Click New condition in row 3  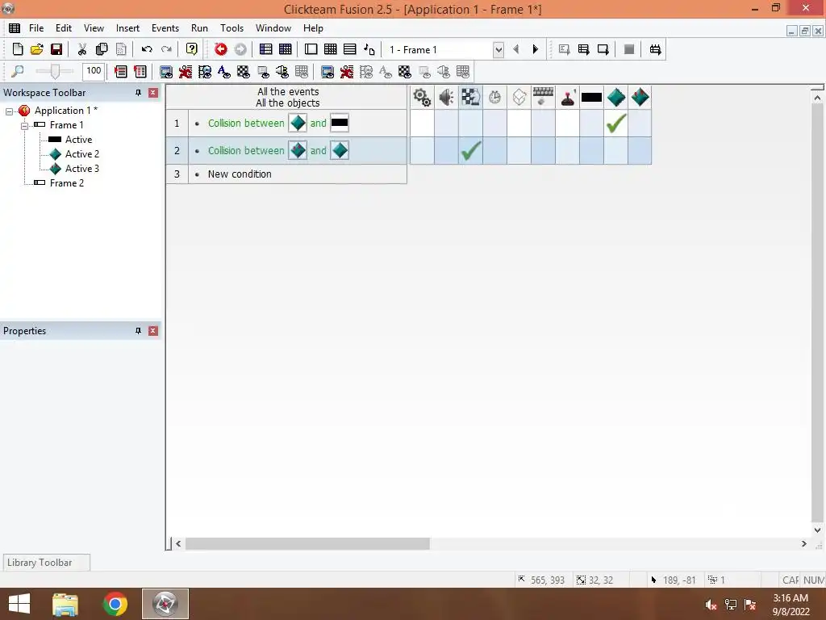coord(240,174)
